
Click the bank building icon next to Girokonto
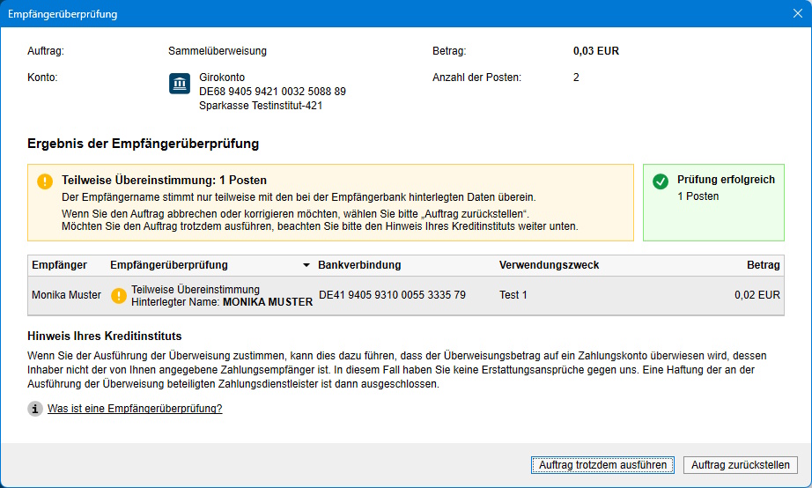click(180, 84)
